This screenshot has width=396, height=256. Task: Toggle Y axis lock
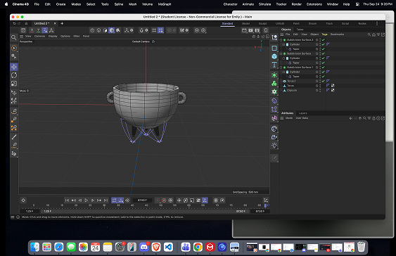coord(39,30)
